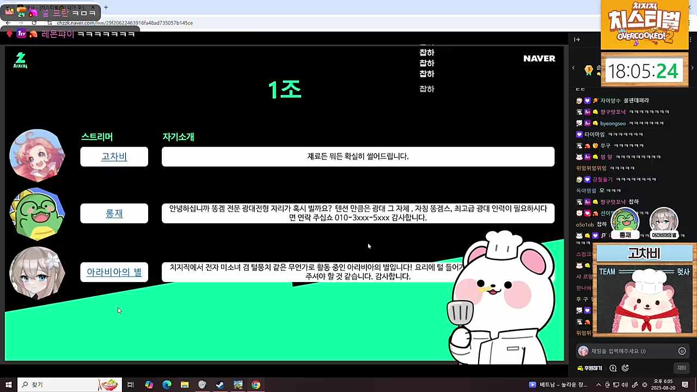Open the cheese donation bubble icon

coord(613,368)
